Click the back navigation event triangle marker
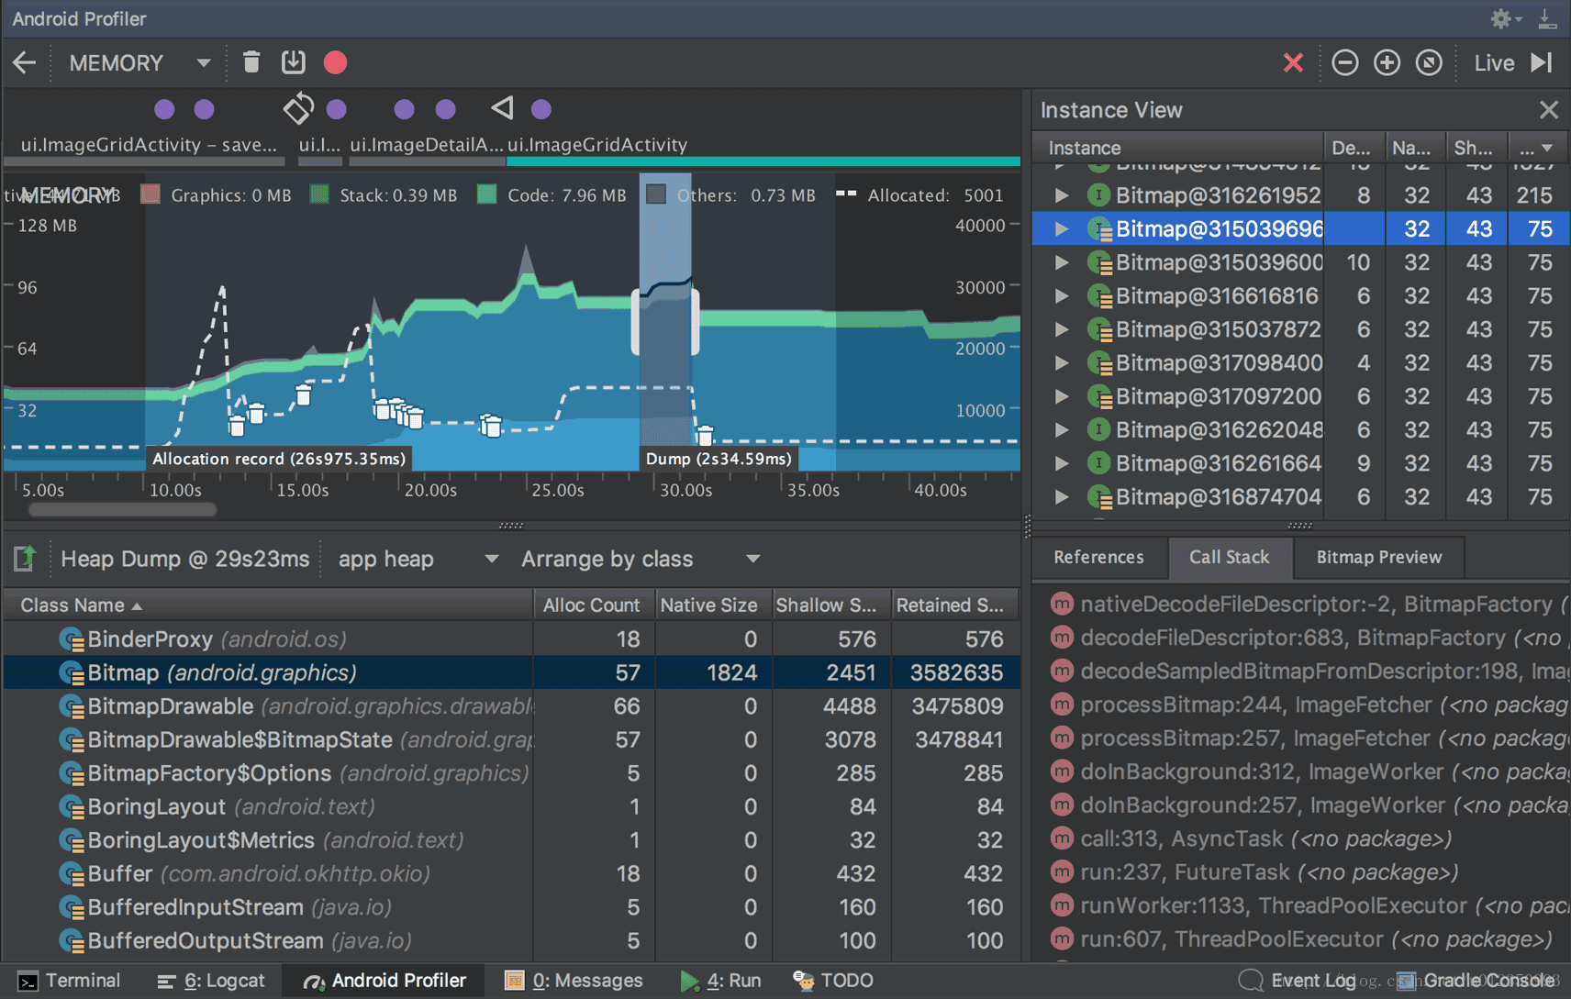 click(502, 108)
